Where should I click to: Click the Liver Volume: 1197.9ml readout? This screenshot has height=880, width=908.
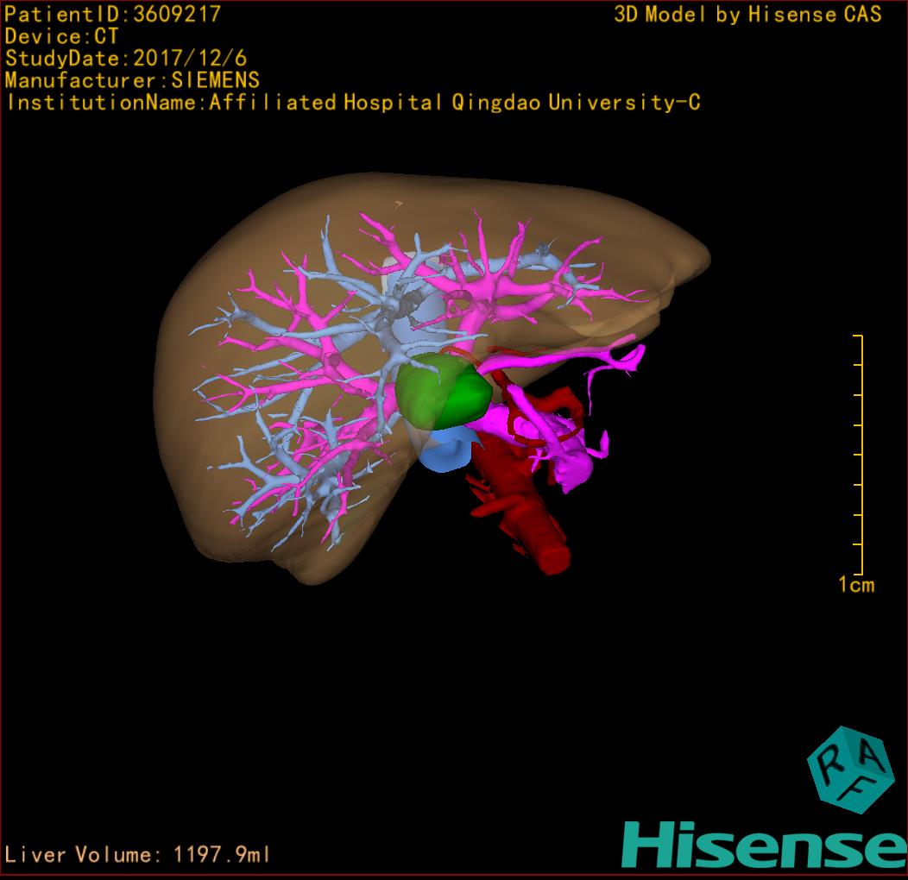point(138,855)
